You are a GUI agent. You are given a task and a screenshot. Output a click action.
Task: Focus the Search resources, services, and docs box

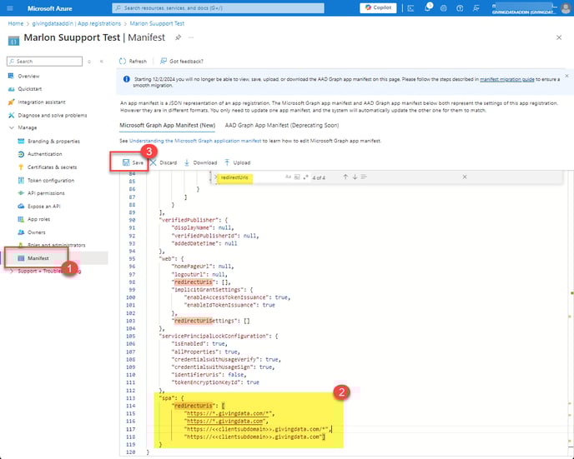(x=219, y=8)
